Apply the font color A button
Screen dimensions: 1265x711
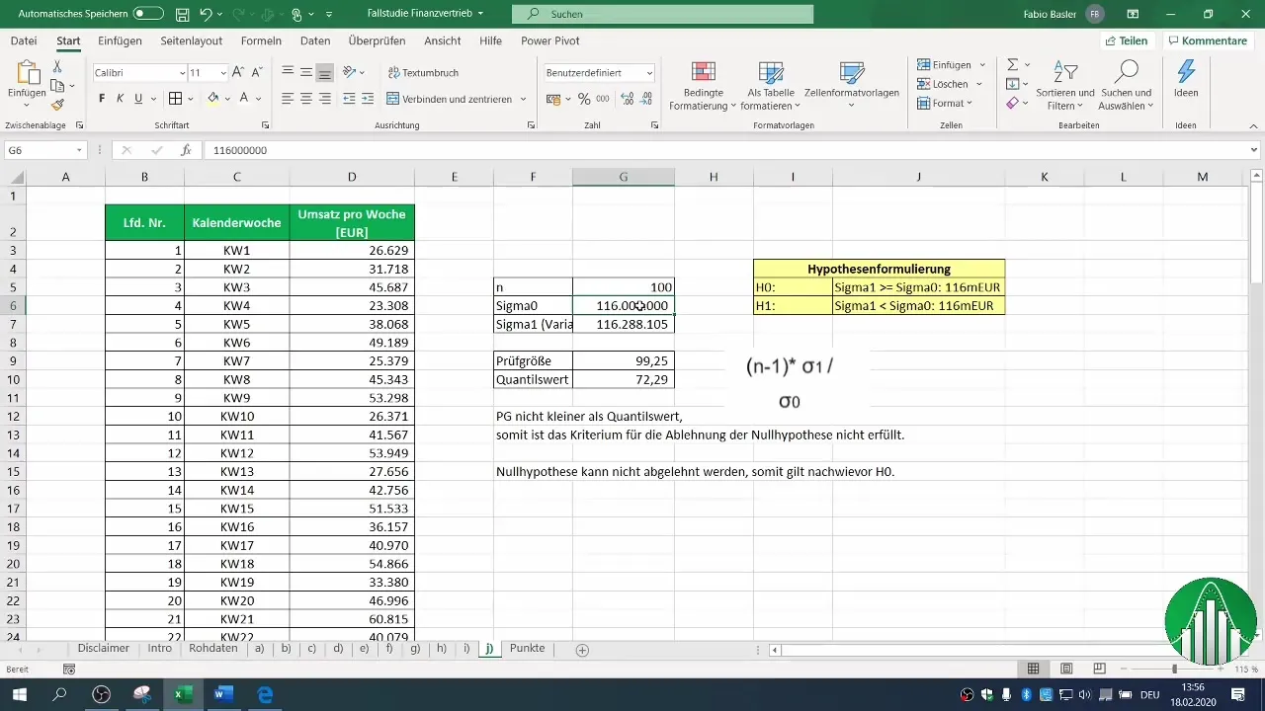244,99
